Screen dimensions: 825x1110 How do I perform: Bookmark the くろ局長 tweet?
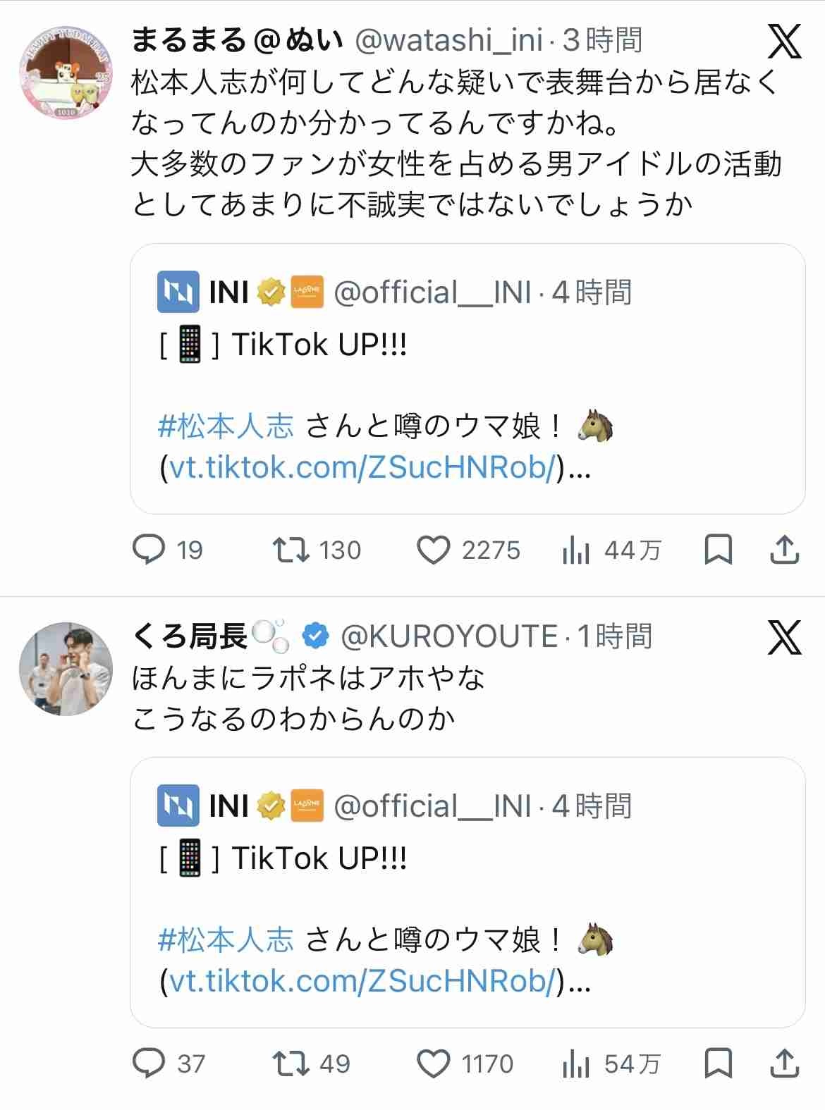718,1063
